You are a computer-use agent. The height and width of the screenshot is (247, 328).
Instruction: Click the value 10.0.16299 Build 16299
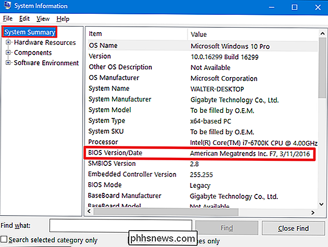[225, 57]
